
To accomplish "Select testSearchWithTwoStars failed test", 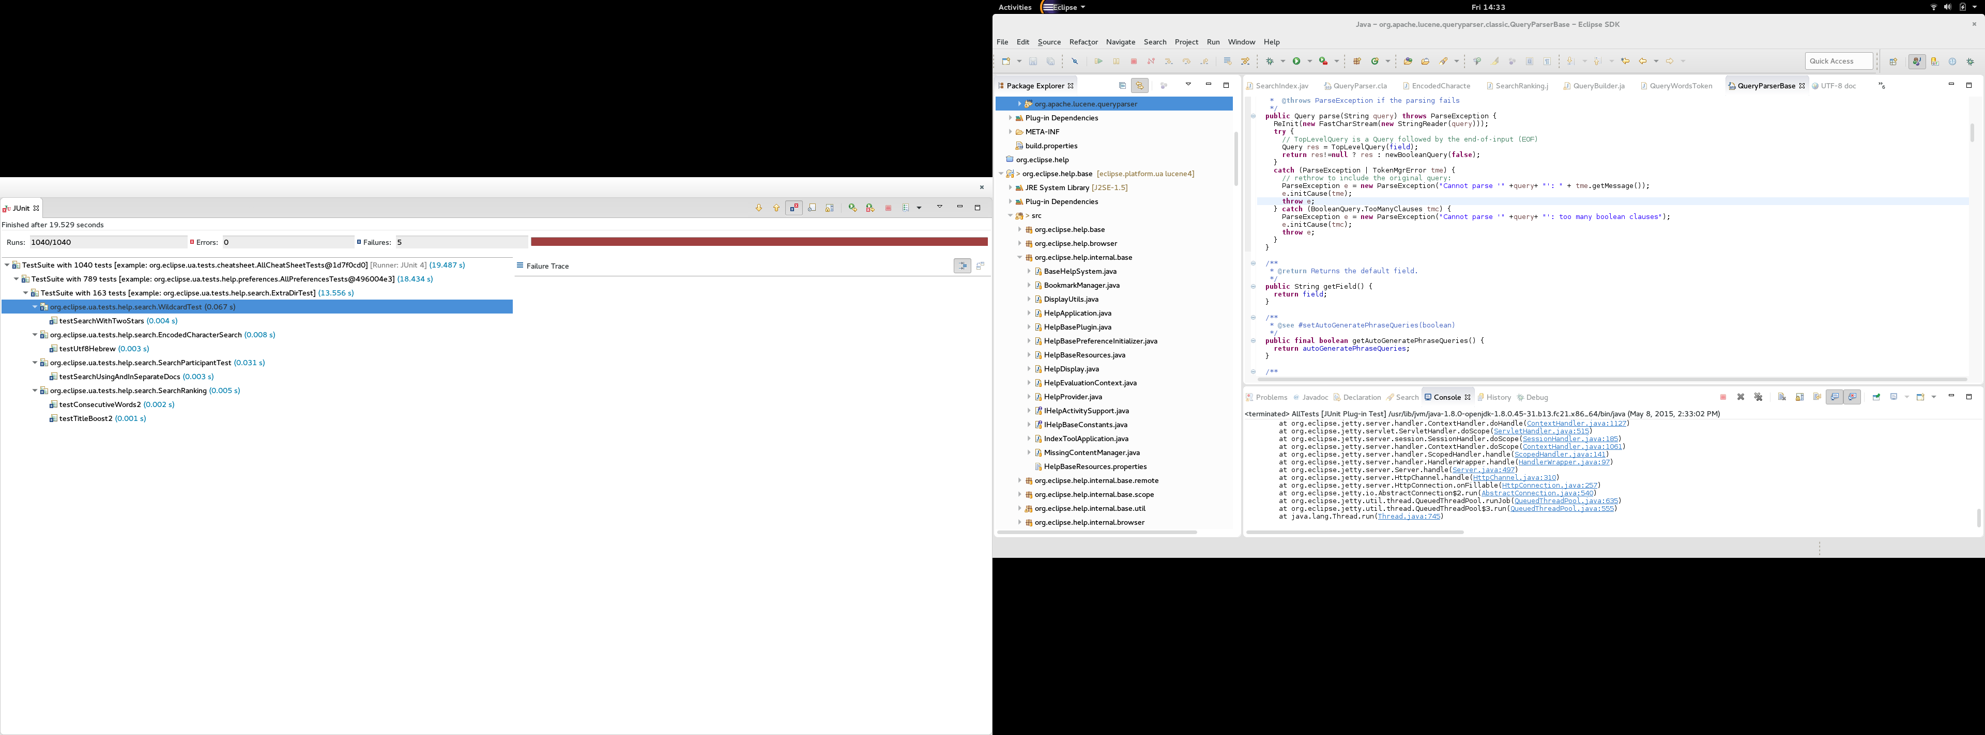I will 113,321.
